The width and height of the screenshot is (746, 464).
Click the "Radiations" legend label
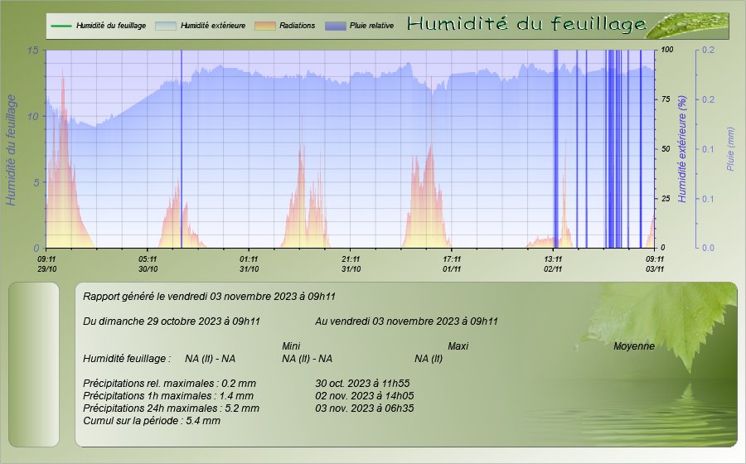[x=298, y=26]
